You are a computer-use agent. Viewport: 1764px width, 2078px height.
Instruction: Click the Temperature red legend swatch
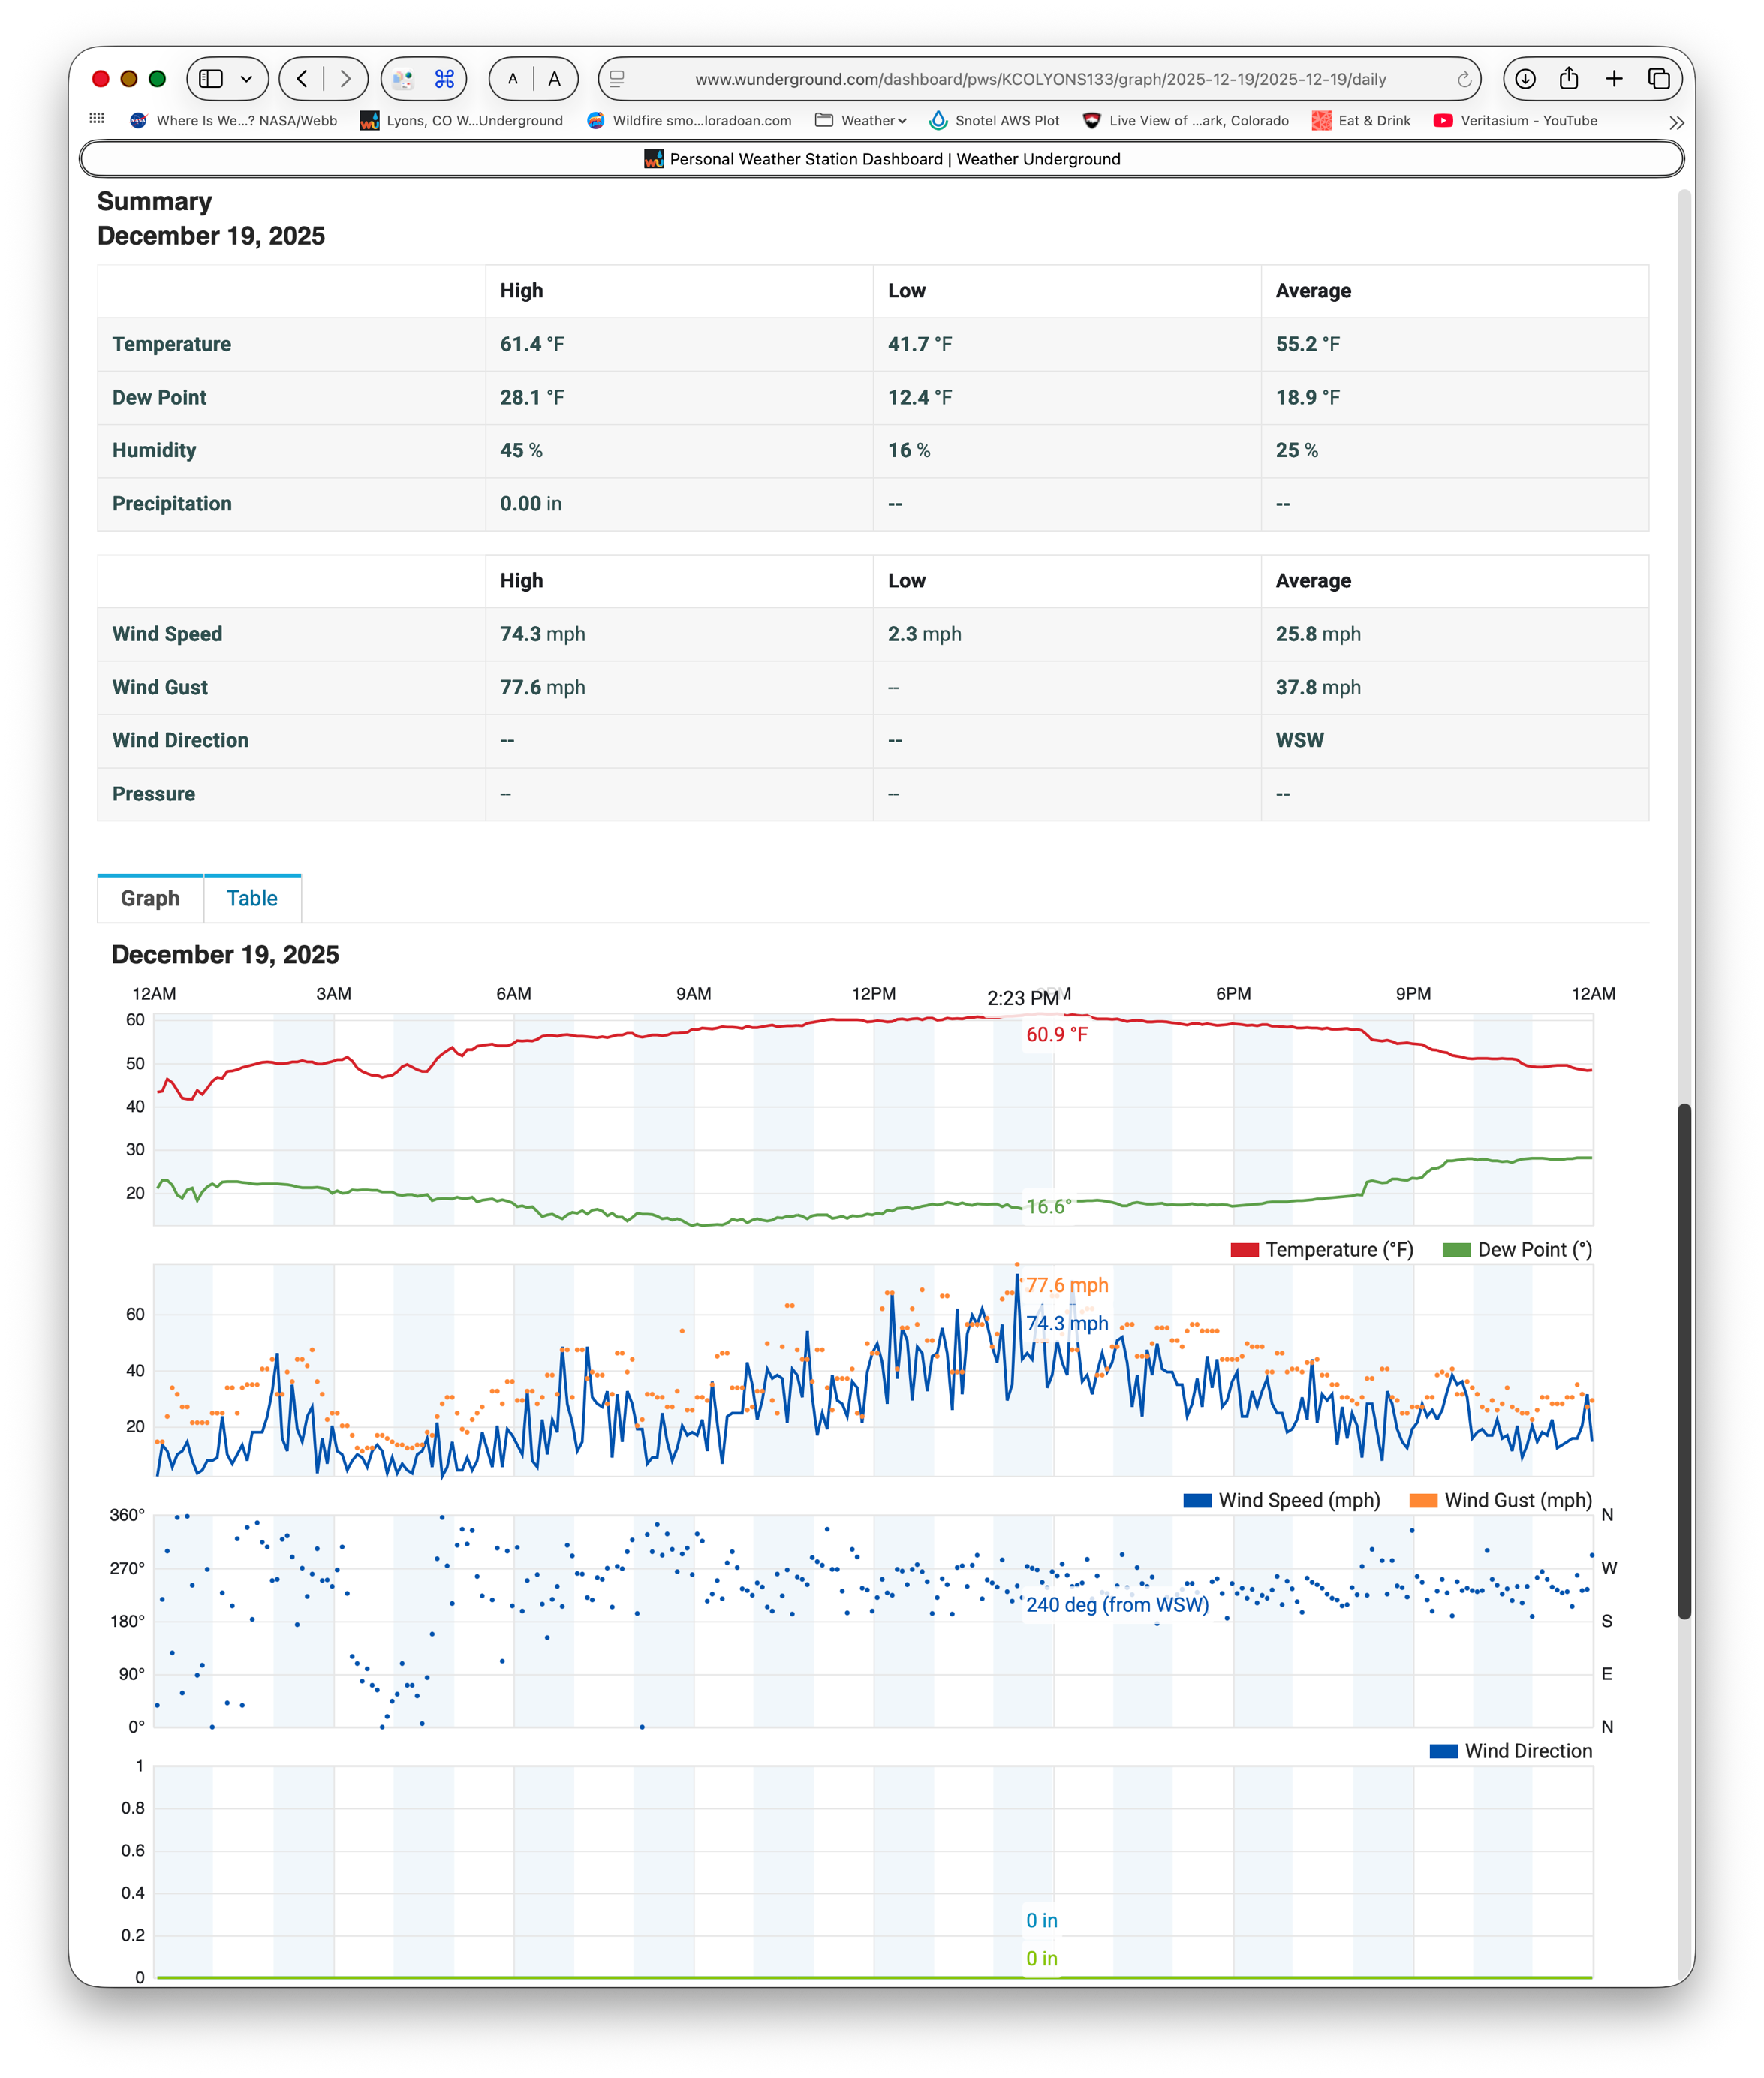(1244, 1250)
